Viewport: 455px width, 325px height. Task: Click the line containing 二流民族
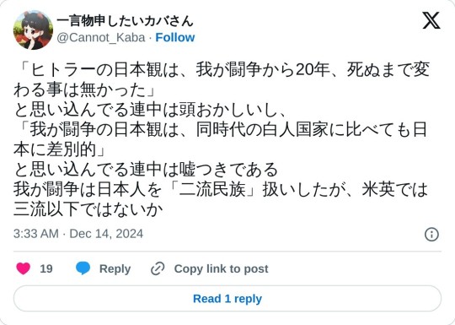click(221, 190)
